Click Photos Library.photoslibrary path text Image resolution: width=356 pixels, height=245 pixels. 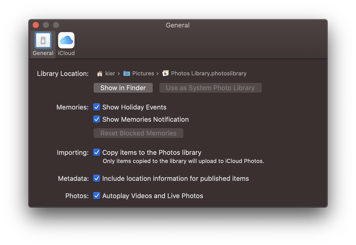pyautogui.click(x=209, y=73)
